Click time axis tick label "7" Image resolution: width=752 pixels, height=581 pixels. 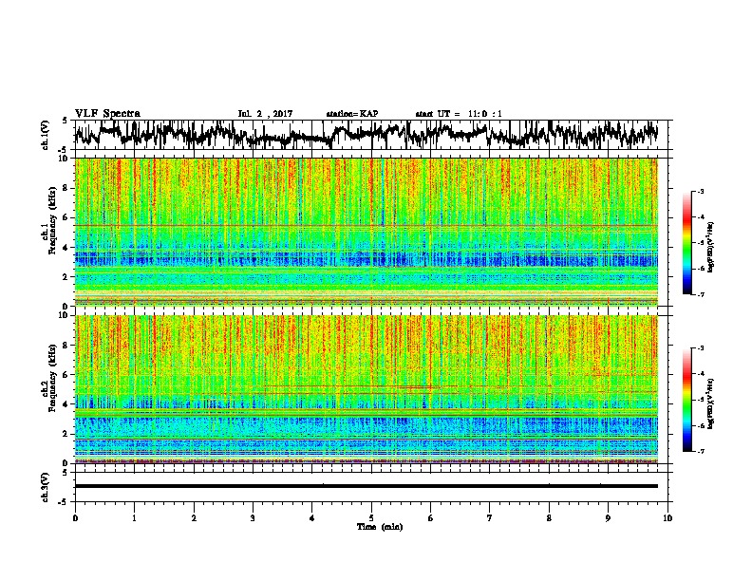click(490, 518)
